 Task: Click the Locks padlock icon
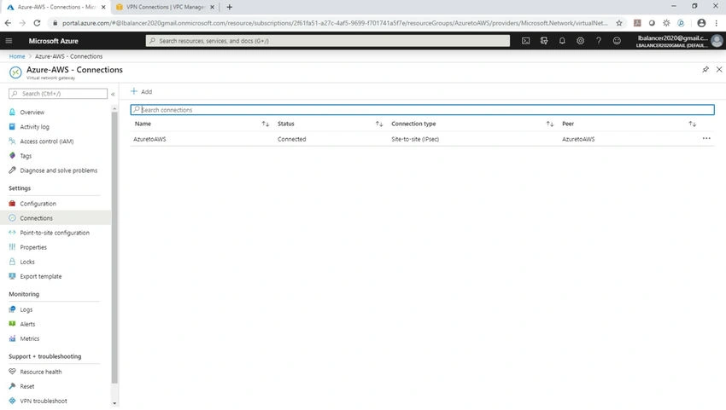point(12,262)
